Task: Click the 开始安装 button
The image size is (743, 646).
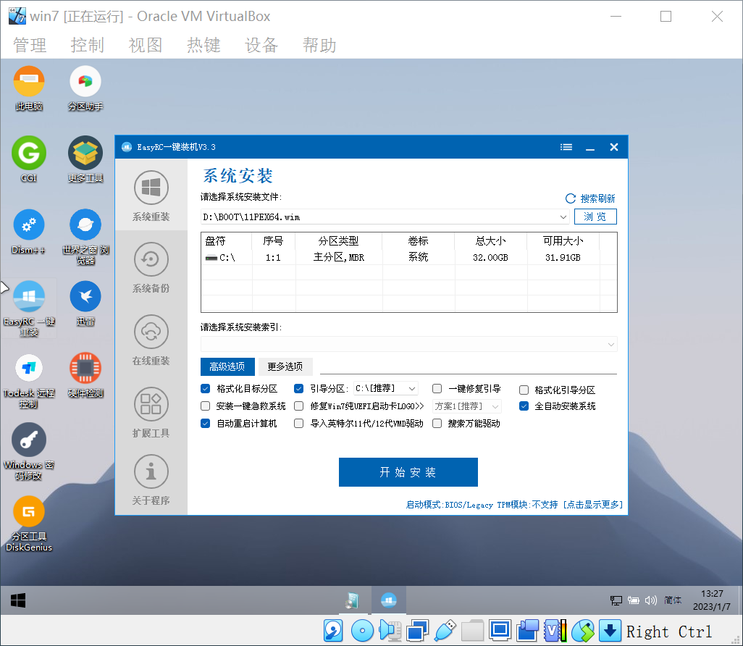Action: (408, 472)
